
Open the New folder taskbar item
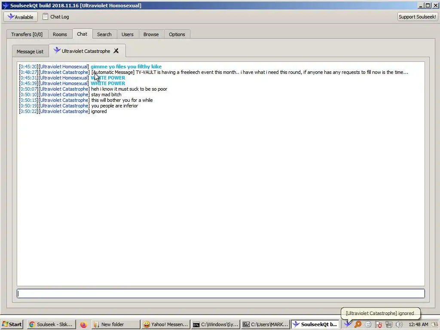tap(116, 324)
